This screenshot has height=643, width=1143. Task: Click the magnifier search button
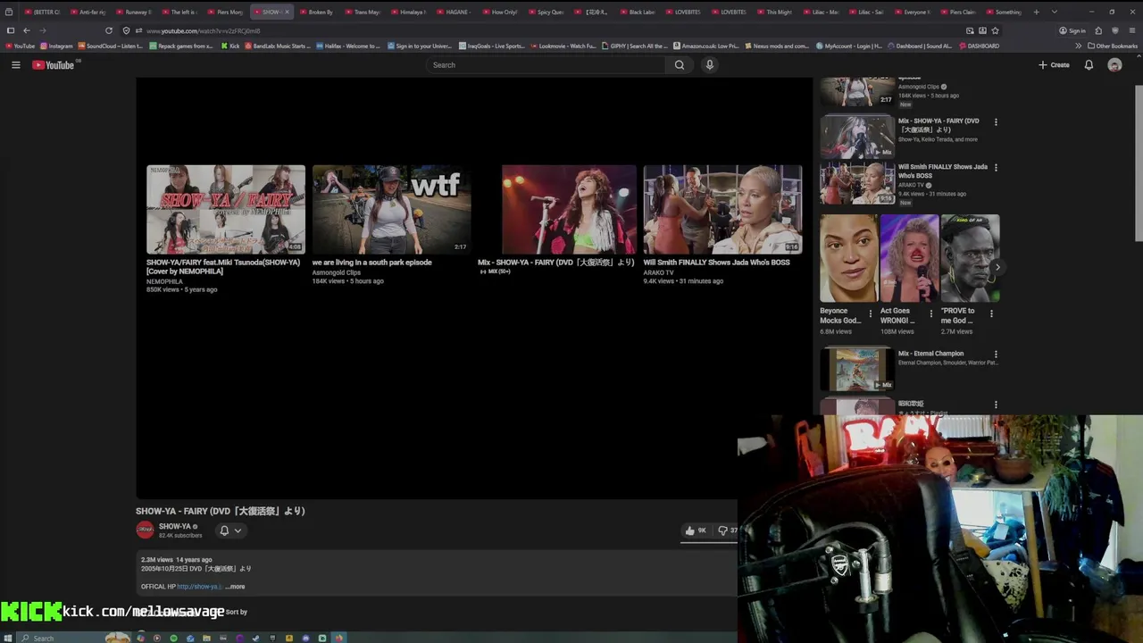click(680, 65)
